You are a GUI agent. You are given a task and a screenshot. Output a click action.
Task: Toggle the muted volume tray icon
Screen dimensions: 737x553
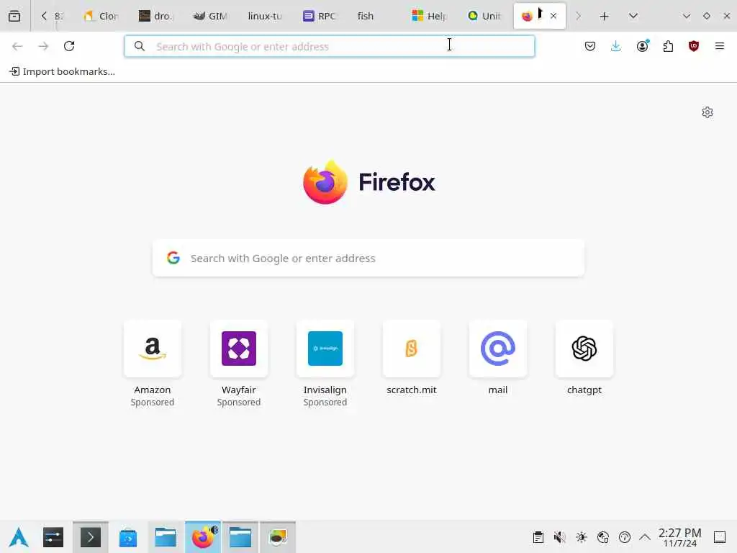pos(560,537)
